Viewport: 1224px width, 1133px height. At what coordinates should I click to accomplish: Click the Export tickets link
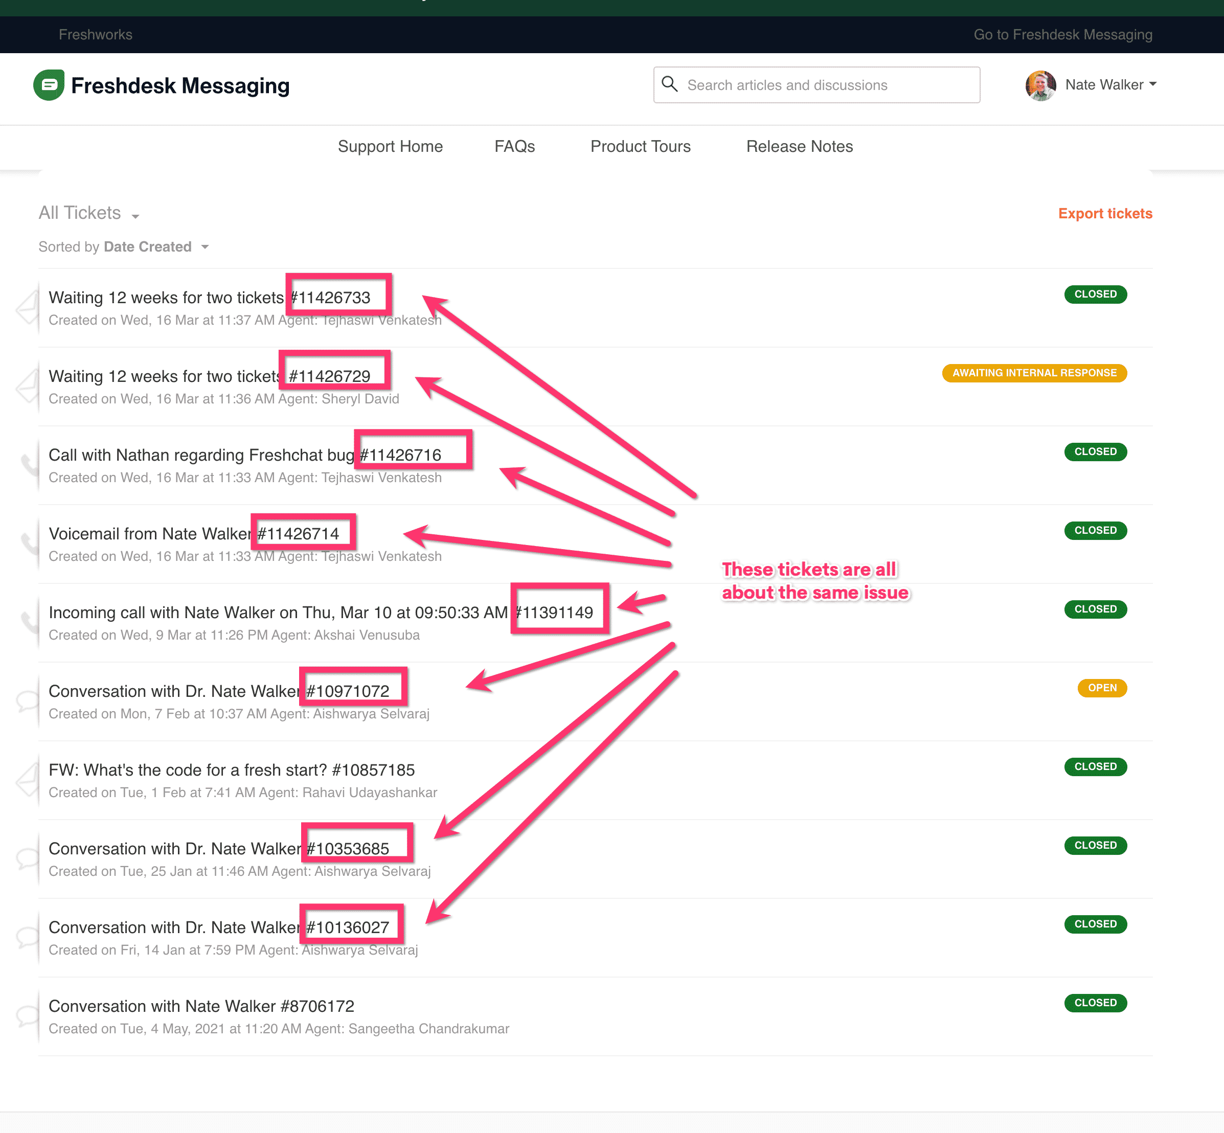pos(1105,213)
